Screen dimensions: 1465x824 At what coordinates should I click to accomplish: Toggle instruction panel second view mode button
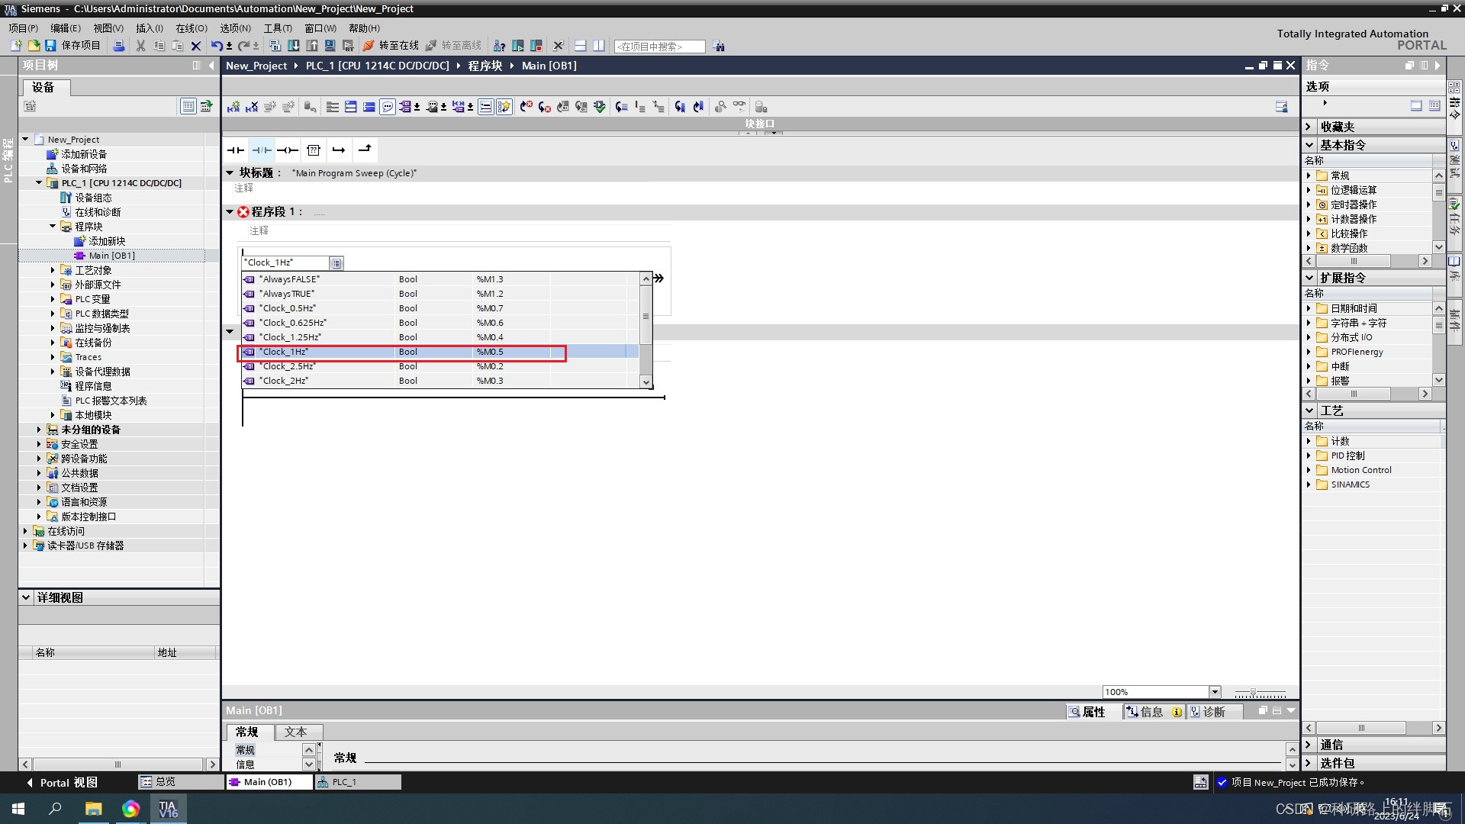click(x=1434, y=105)
